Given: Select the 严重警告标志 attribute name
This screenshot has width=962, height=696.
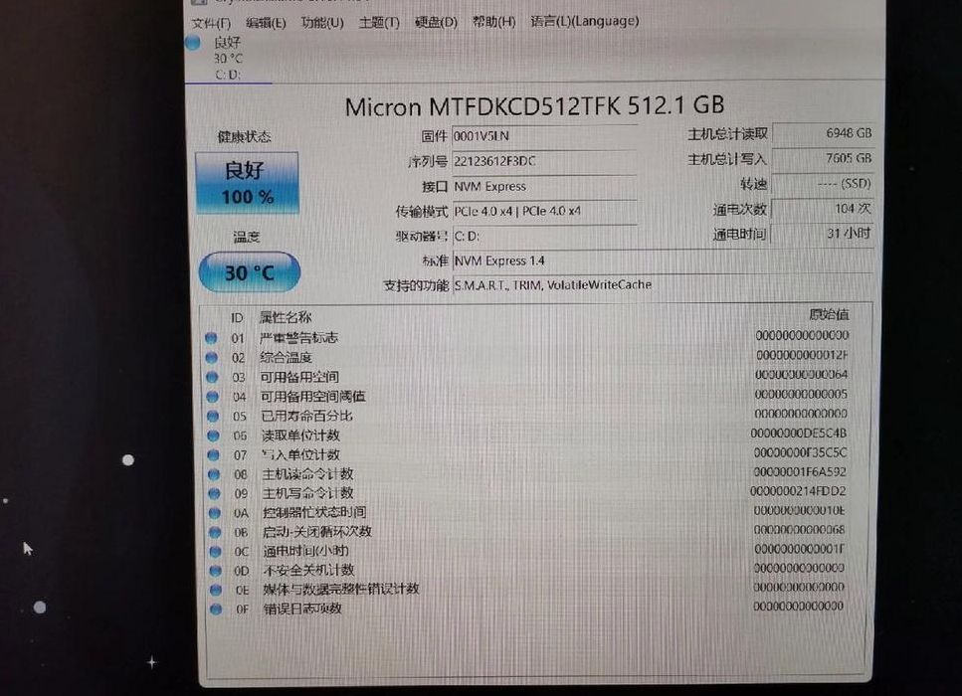Looking at the screenshot, I should (x=298, y=337).
